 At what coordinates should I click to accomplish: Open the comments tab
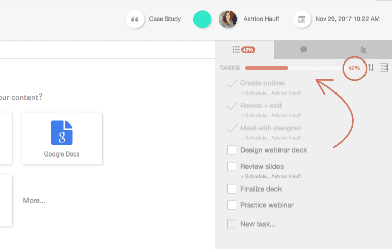point(304,49)
